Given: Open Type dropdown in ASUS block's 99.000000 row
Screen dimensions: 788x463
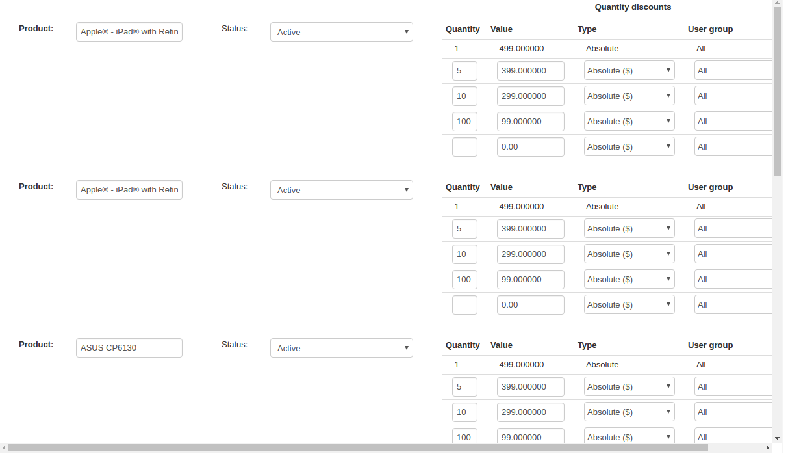Looking at the screenshot, I should pyautogui.click(x=629, y=436).
